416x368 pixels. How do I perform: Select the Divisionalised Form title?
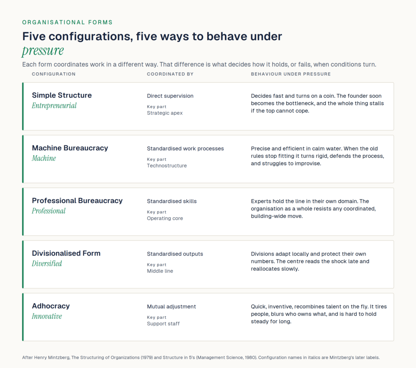66,253
